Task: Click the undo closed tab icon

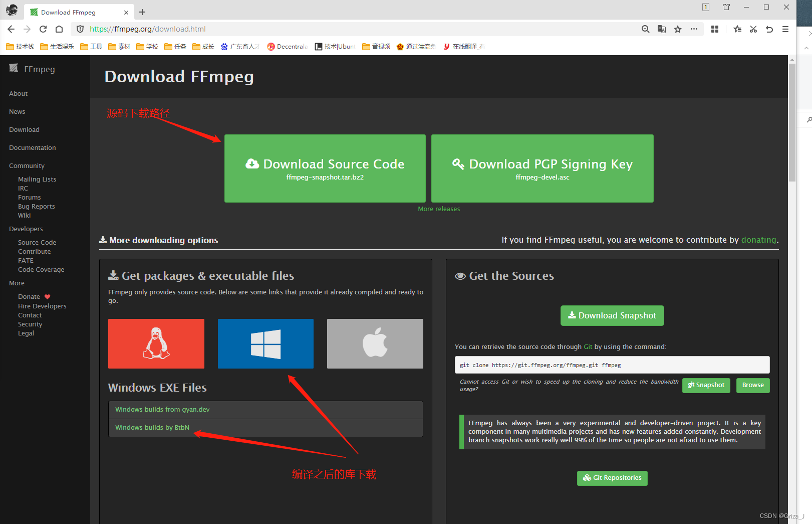Action: coord(769,29)
